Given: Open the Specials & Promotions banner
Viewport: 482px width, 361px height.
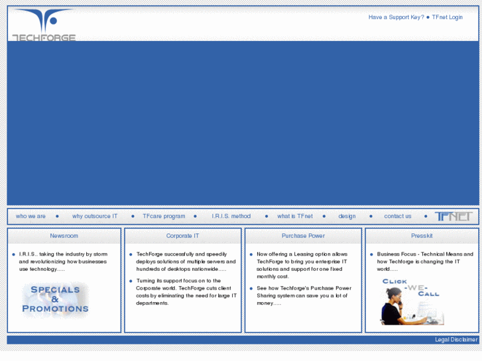Looking at the screenshot, I should click(x=55, y=299).
